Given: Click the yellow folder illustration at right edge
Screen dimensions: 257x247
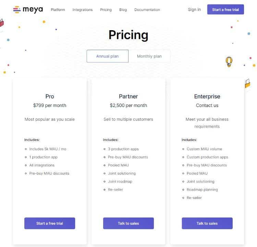Looking at the screenshot, I should pos(248,84).
